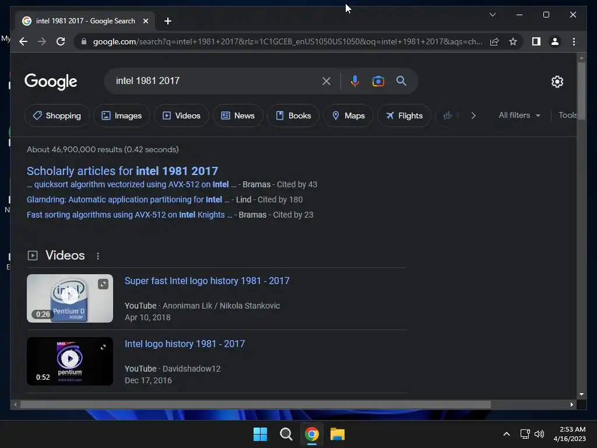
Task: Open Scholarly articles for intel 1981 2017
Action: click(122, 171)
